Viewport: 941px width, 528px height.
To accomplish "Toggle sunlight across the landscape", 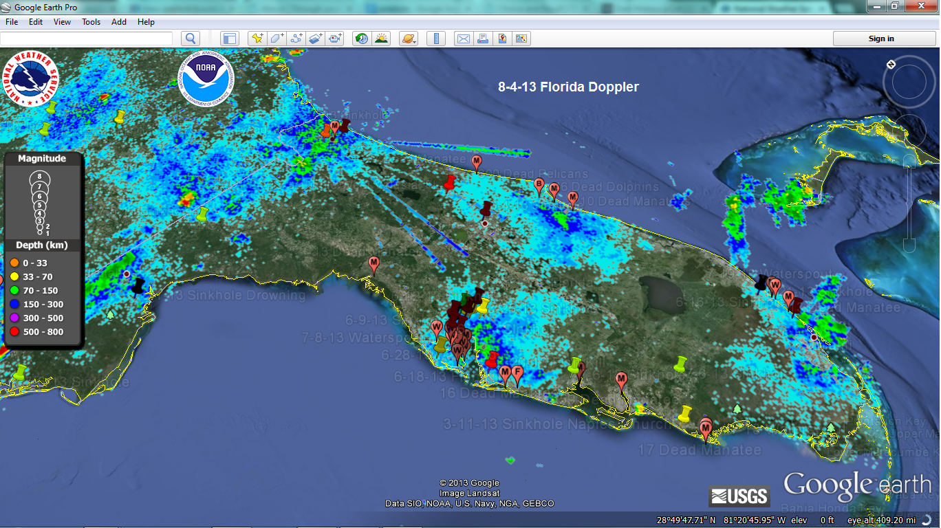I will (x=381, y=38).
